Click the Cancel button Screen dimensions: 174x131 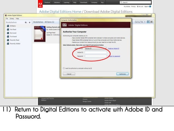click(69, 74)
